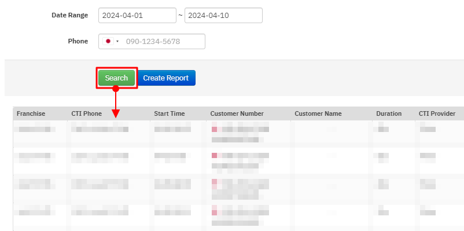Image resolution: width=464 pixels, height=231 pixels.
Task: Sort by CTI Phone column header
Action: [86, 113]
